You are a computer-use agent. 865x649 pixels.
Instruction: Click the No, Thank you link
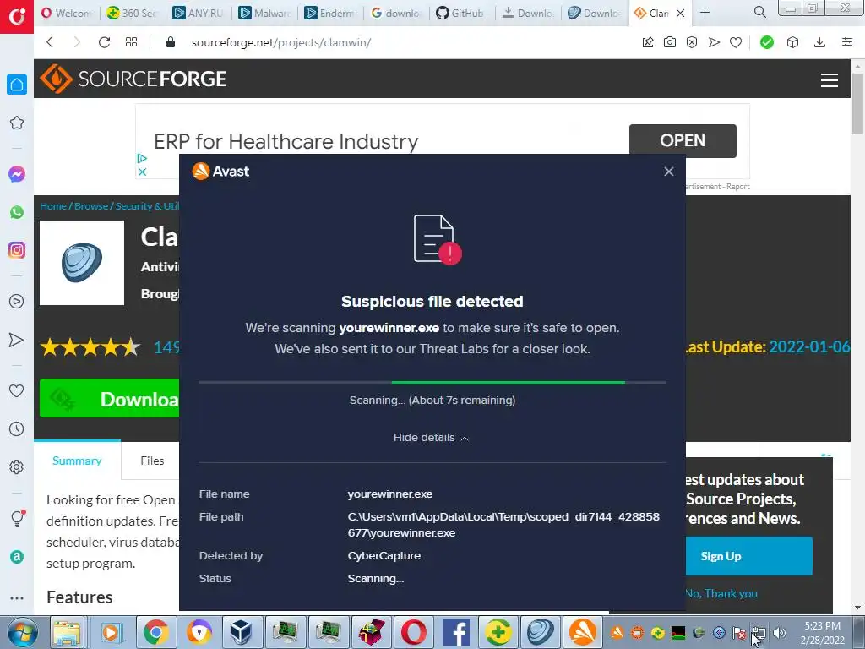point(721,594)
